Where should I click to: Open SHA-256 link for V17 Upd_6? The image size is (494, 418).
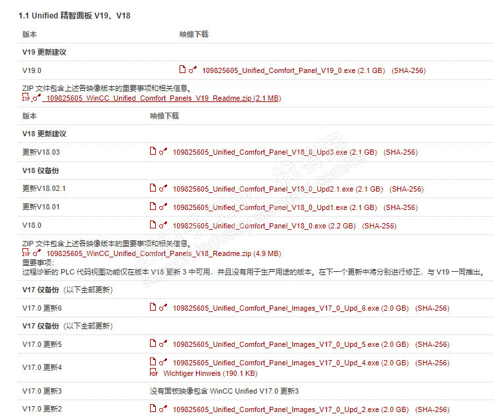pyautogui.click(x=432, y=308)
